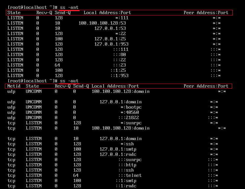
Task: Click the '127.0.0.1:53' local address
Action: click(x=110, y=28)
